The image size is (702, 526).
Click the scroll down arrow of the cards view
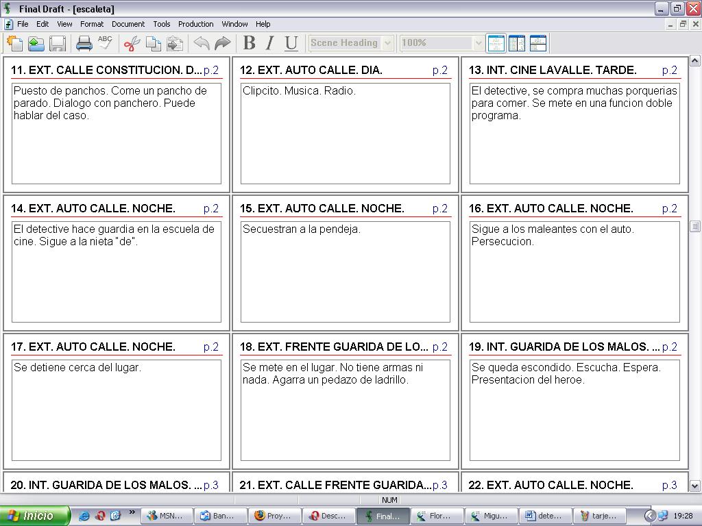695,486
